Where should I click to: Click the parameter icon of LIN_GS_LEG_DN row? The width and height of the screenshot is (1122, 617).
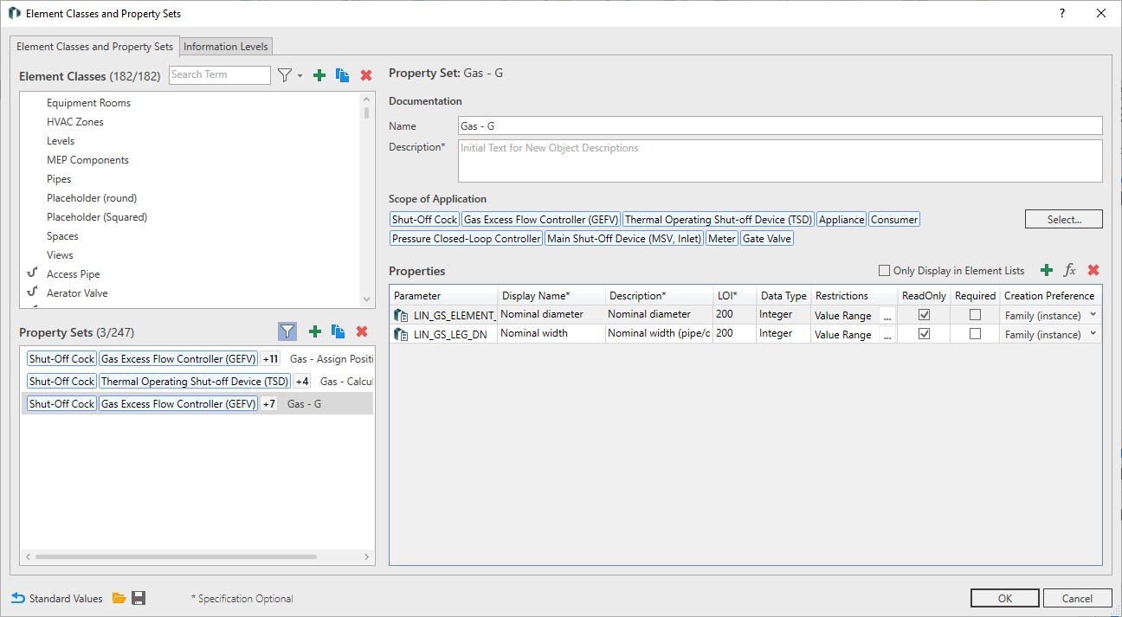(401, 334)
